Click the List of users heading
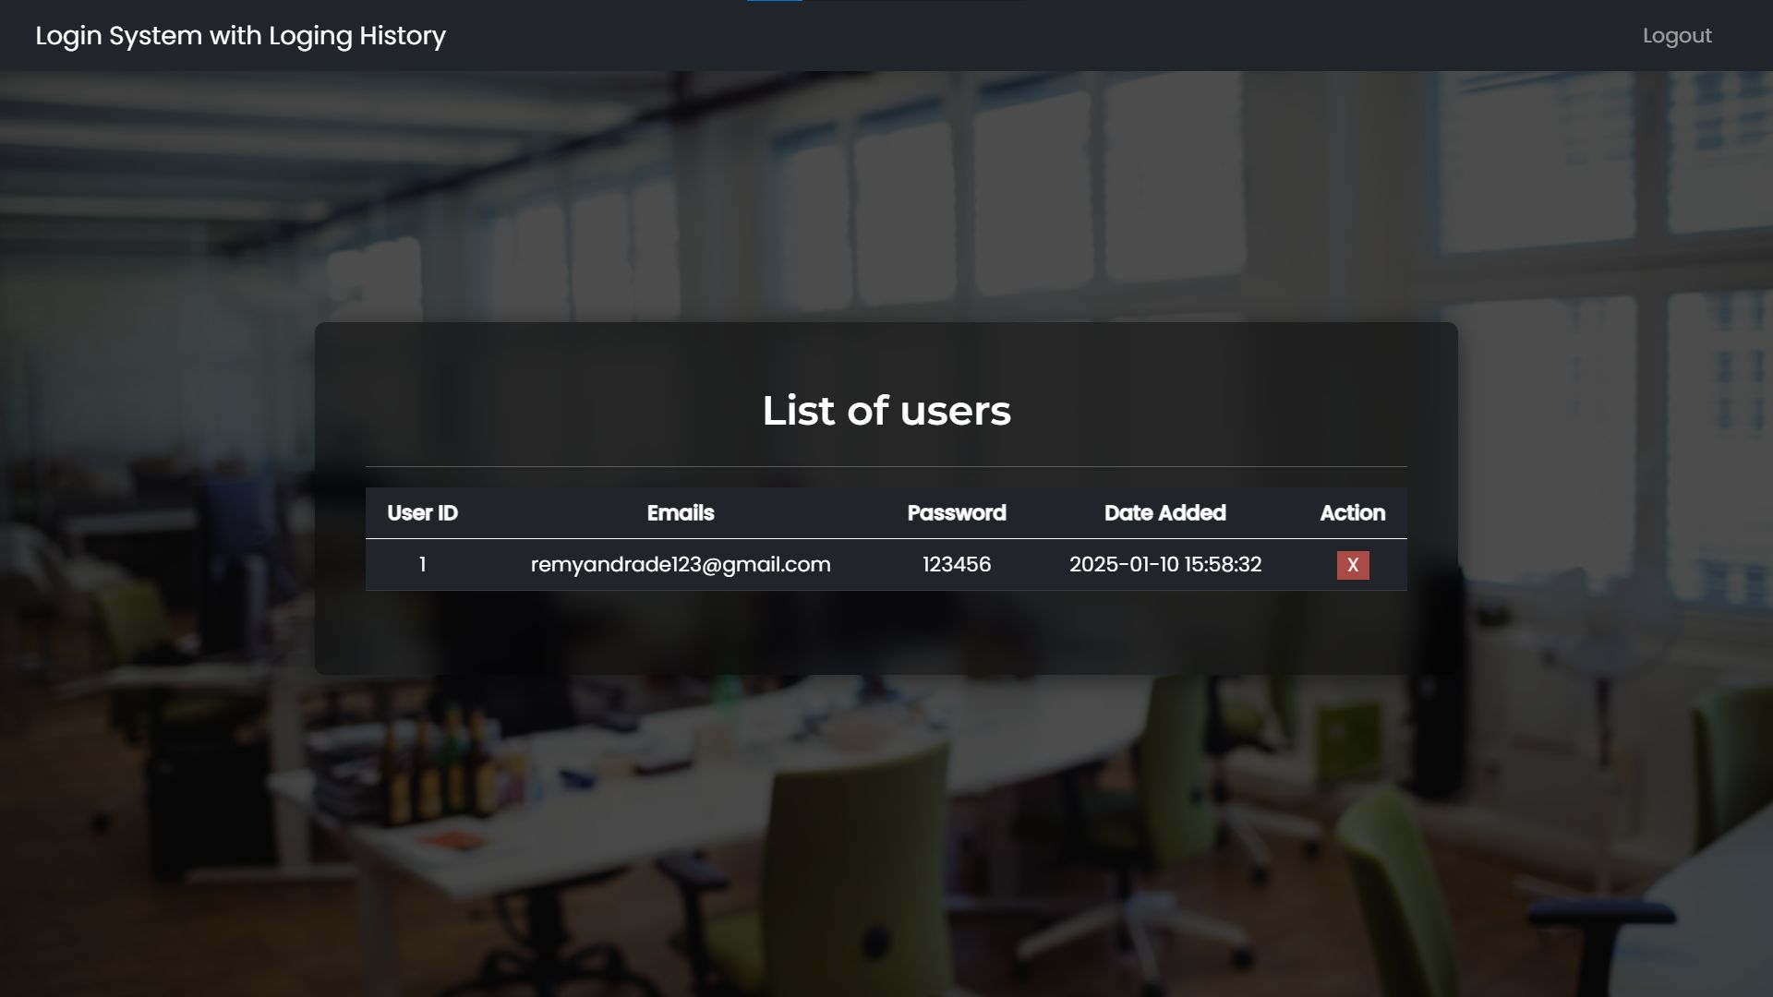Screen dimensions: 1773x997 (886, 411)
